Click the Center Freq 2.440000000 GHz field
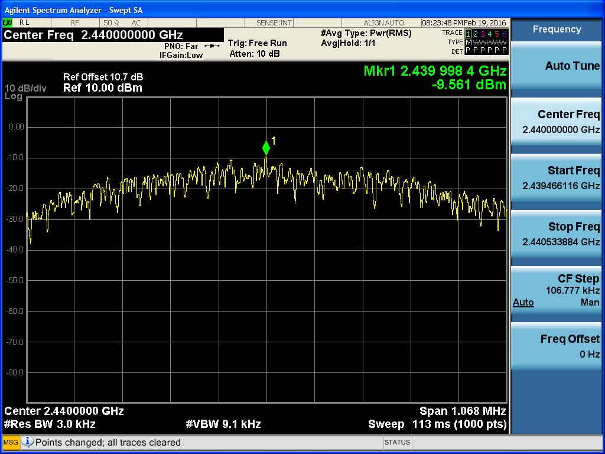The height and width of the screenshot is (454, 605). [113, 35]
